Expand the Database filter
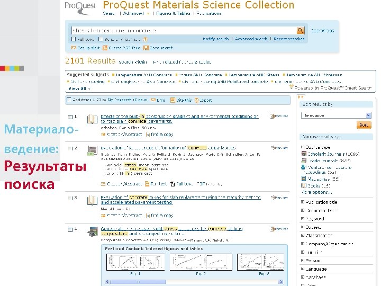This screenshot has height=286, width=381. pyautogui.click(x=303, y=277)
